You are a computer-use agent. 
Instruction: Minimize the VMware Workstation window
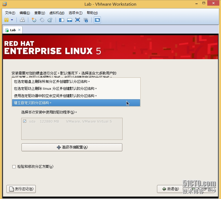coord(197,3)
